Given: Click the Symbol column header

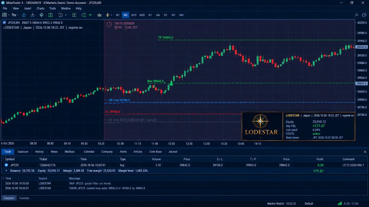Looking at the screenshot, I should (10, 159).
